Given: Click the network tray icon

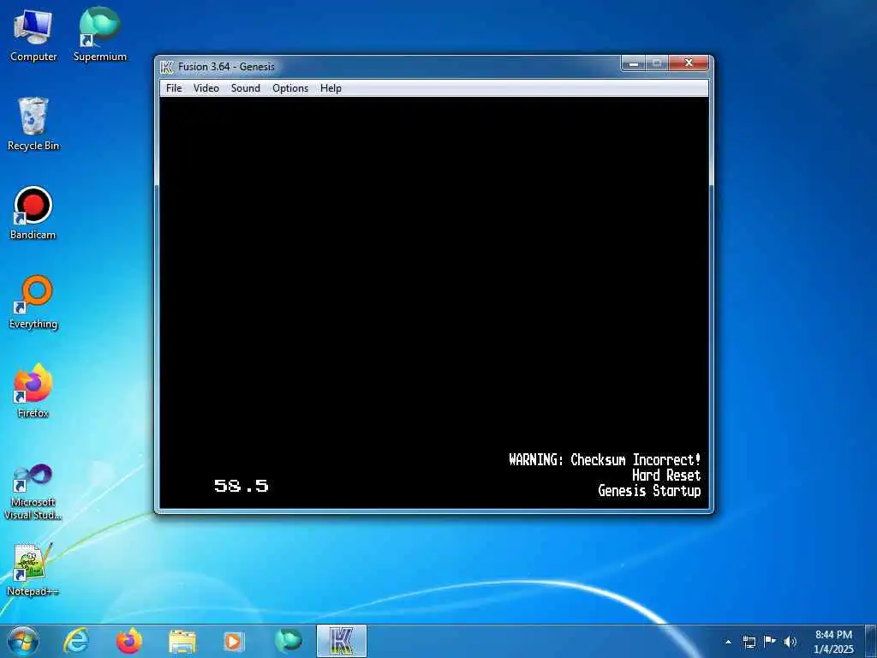Looking at the screenshot, I should (749, 642).
